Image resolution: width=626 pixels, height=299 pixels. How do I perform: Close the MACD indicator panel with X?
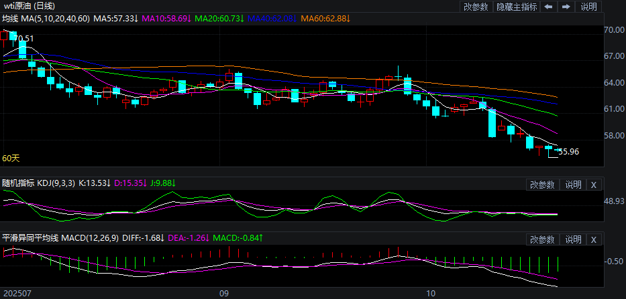[x=593, y=239]
